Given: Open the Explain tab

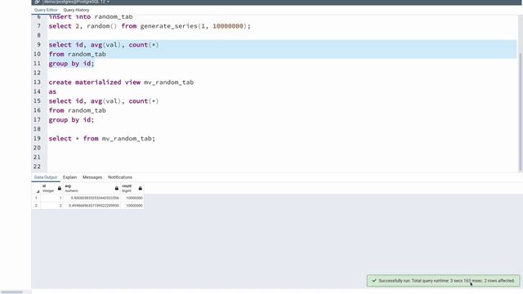Looking at the screenshot, I should coord(69,177).
